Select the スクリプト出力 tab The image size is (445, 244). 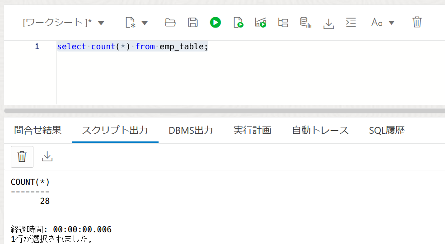pyautogui.click(x=115, y=130)
